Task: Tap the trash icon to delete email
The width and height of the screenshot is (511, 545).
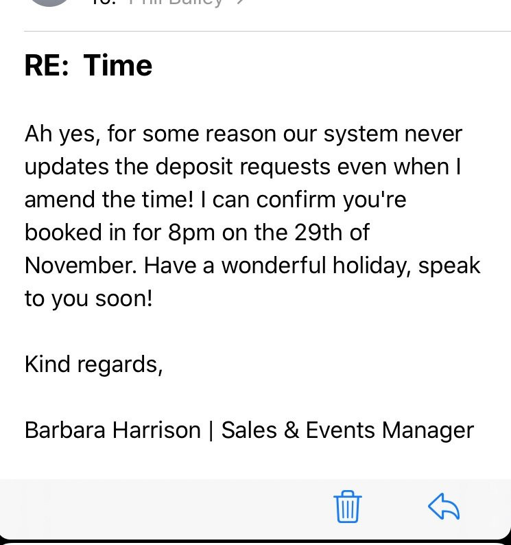Action: point(347,507)
